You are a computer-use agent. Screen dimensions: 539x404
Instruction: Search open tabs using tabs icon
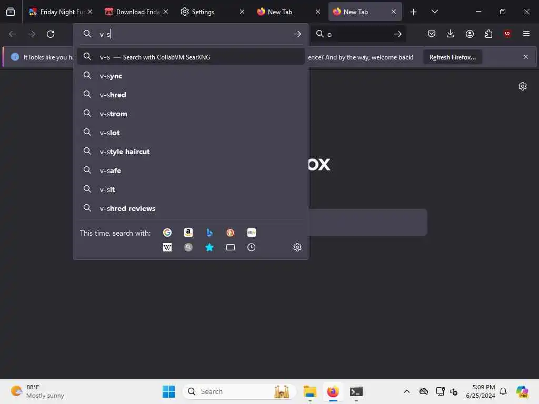point(231,247)
